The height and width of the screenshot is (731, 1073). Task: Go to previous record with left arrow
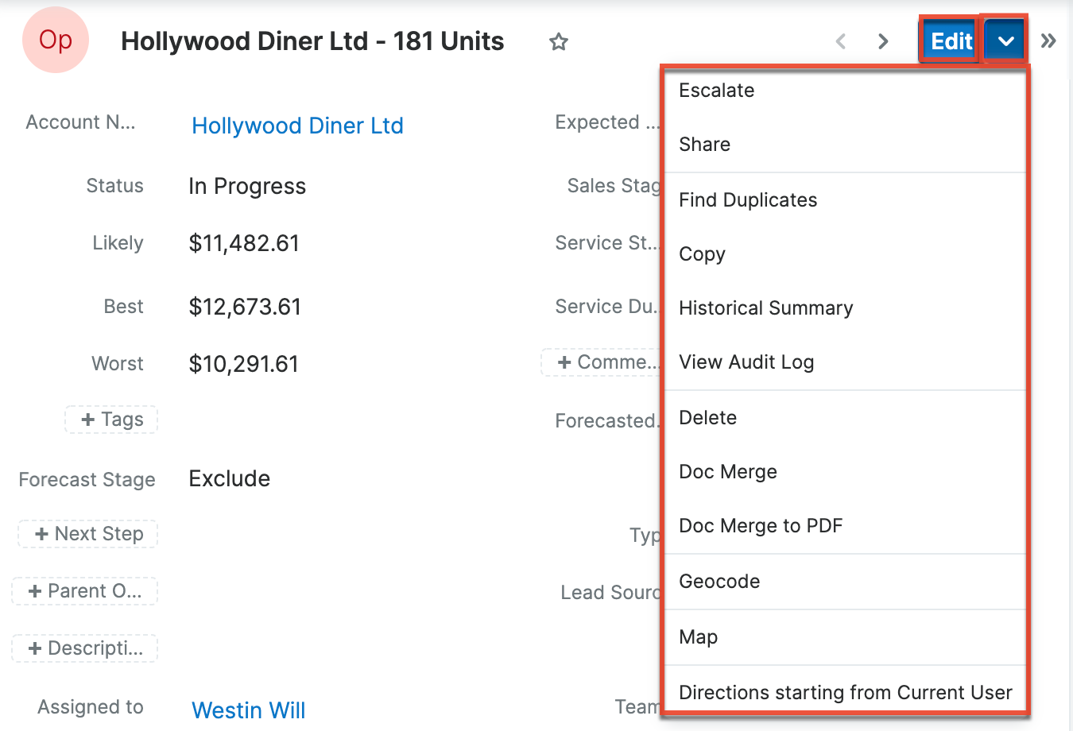tap(841, 41)
